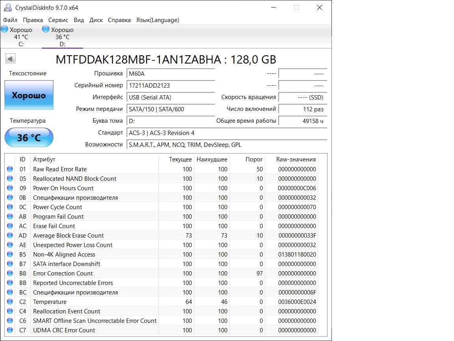
Task: Click rotation rate field ---- (SSD)
Action: coord(303,97)
